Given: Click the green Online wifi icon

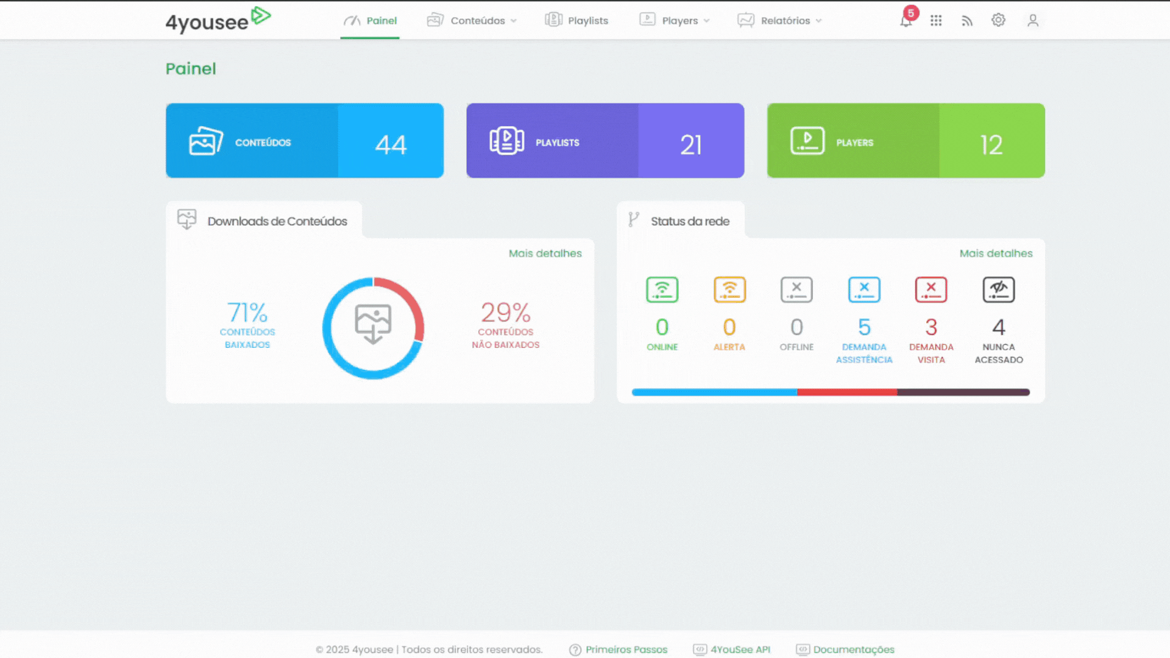Looking at the screenshot, I should pos(662,289).
